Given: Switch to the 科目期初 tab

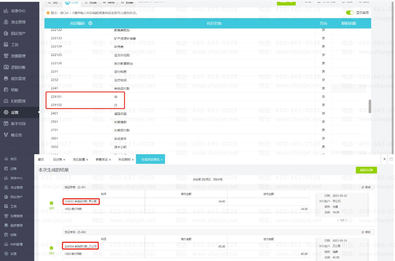Looking at the screenshot, I should pos(124,159).
